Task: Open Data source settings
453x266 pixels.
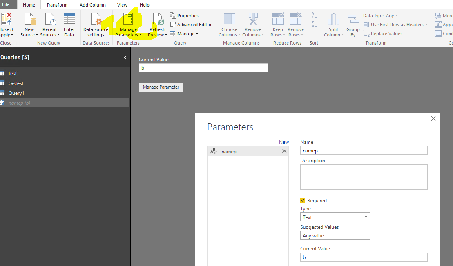Action: (x=96, y=25)
